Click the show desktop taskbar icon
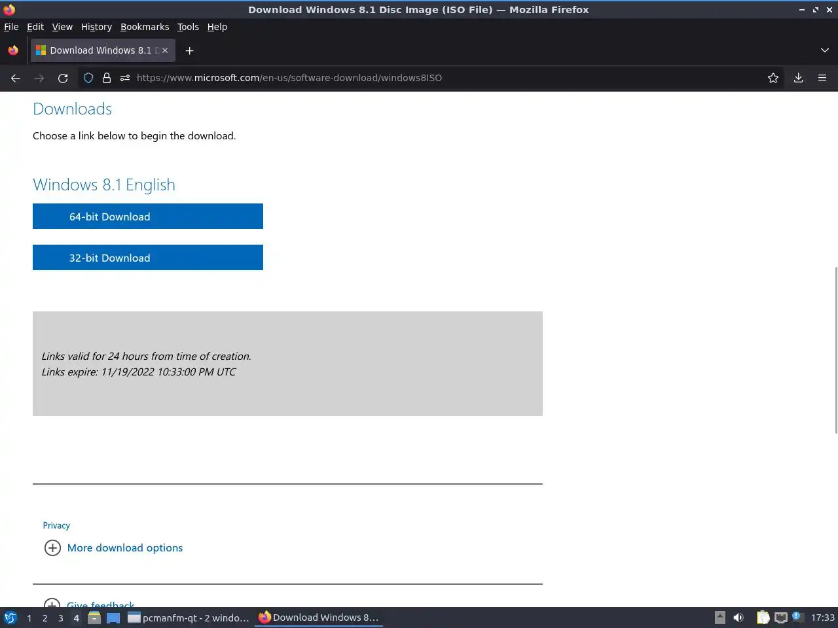The height and width of the screenshot is (628, 838). point(113,618)
